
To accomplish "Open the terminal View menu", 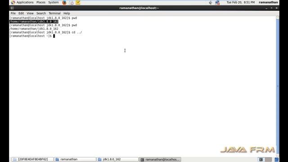I will point(30,13).
